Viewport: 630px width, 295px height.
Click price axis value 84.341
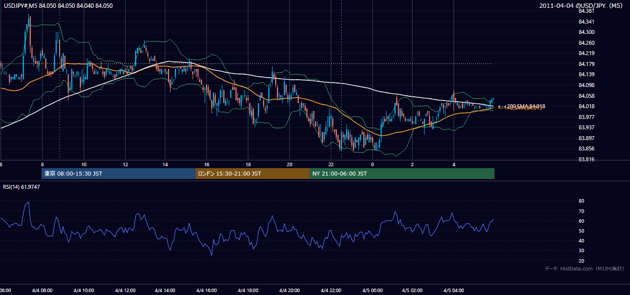pos(586,22)
